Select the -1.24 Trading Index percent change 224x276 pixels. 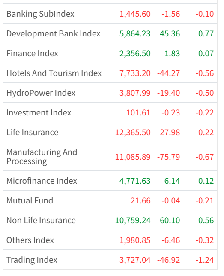205,260
